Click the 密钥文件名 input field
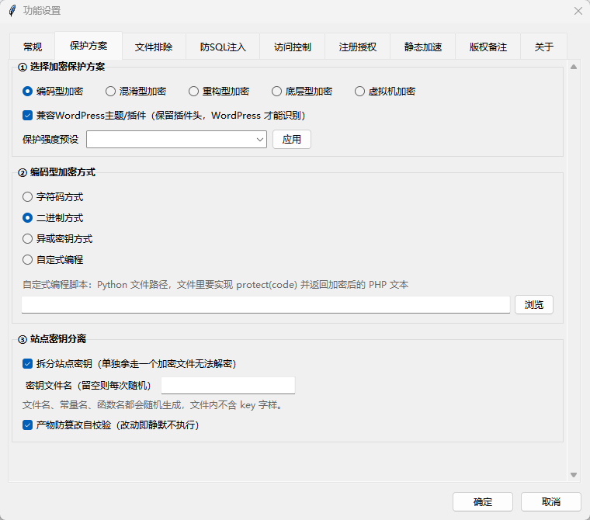Image resolution: width=590 pixels, height=520 pixels. coord(228,385)
